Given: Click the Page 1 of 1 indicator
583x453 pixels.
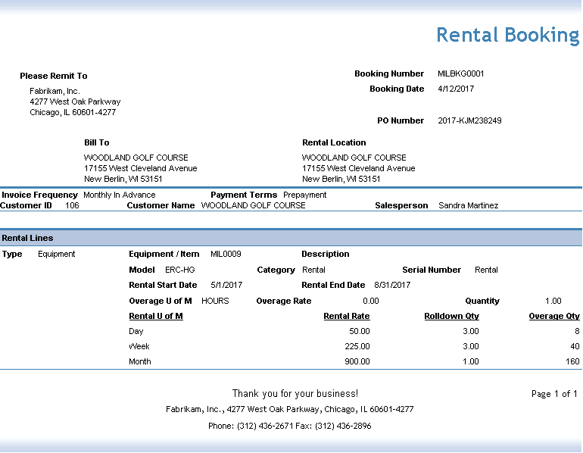Looking at the screenshot, I should (x=554, y=394).
